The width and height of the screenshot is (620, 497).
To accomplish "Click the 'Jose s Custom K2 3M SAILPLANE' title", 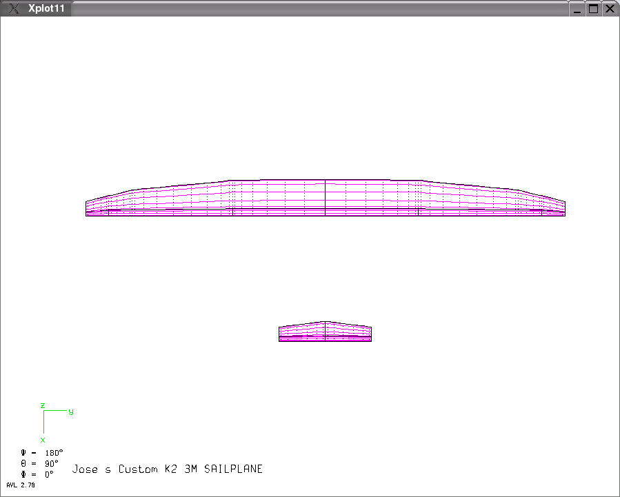I will click(167, 469).
